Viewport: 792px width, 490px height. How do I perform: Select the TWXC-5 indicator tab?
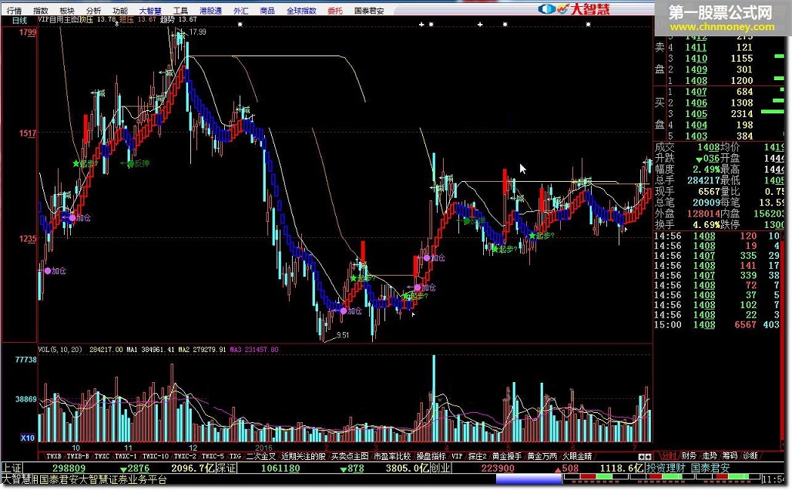point(213,456)
